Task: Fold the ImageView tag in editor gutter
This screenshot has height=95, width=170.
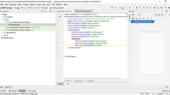Action: tap(63, 39)
